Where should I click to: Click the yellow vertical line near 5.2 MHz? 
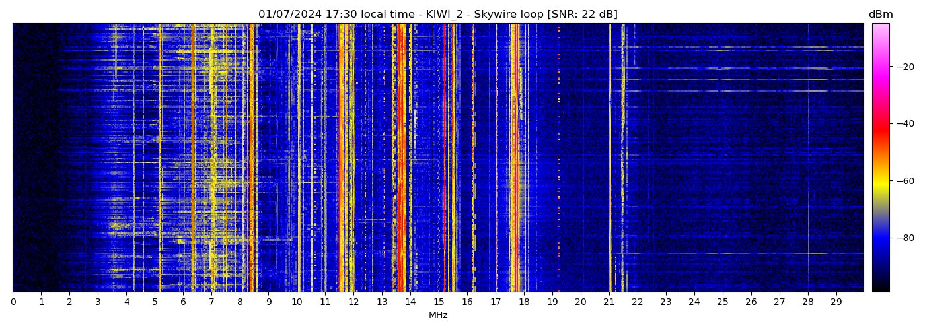(x=161, y=158)
